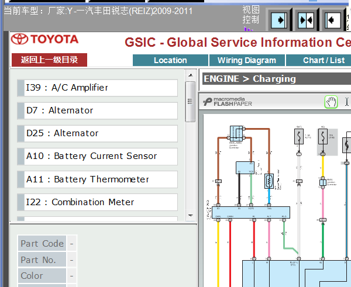Screen dimensions: 351x287
Task: Select A10 : Battery Current Sensor item
Action: click(x=97, y=157)
